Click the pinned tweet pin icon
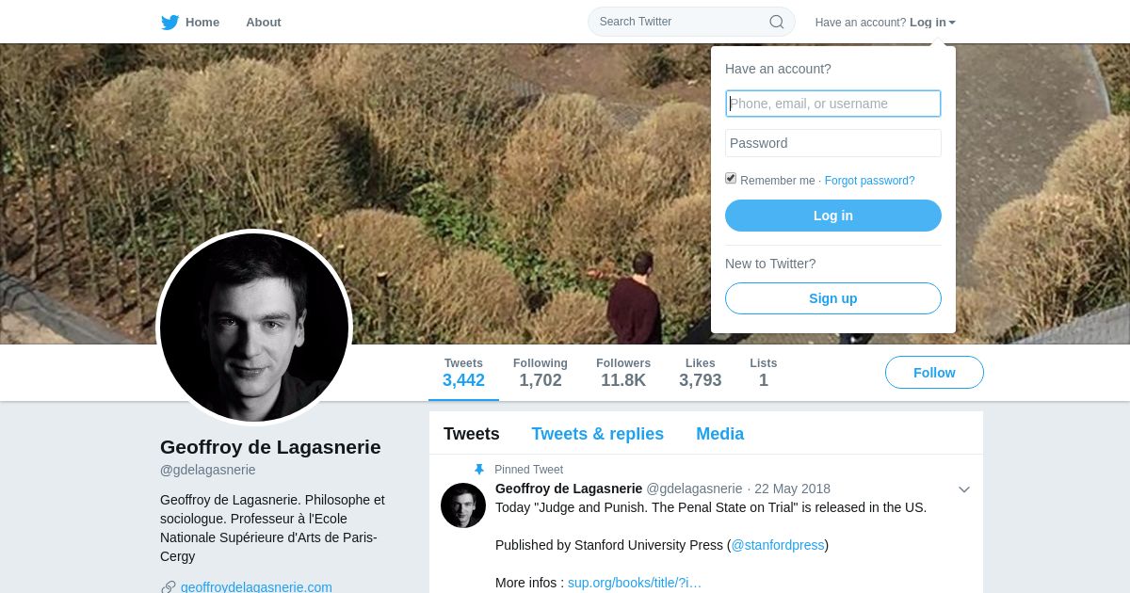The image size is (1130, 593). point(479,470)
